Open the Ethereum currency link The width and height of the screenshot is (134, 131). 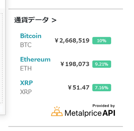[35, 59]
